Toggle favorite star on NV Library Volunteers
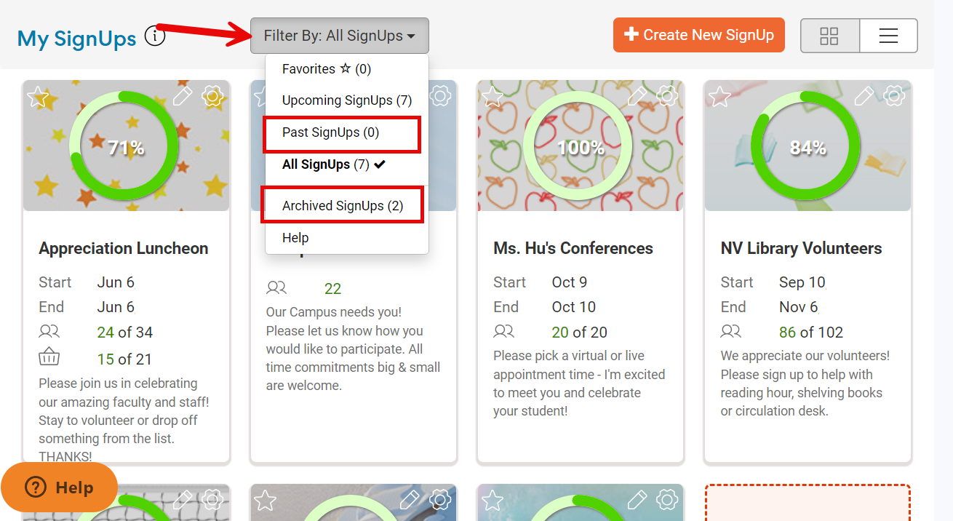The height and width of the screenshot is (521, 953). [719, 97]
